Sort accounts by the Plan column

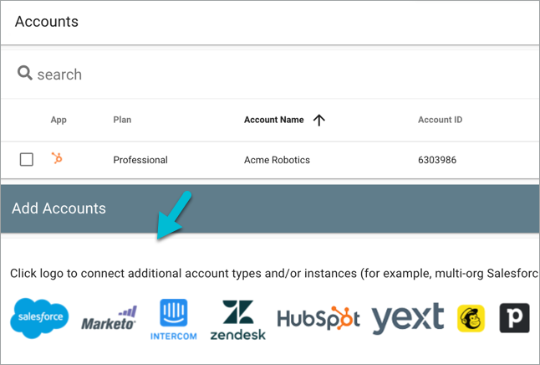pyautogui.click(x=122, y=121)
